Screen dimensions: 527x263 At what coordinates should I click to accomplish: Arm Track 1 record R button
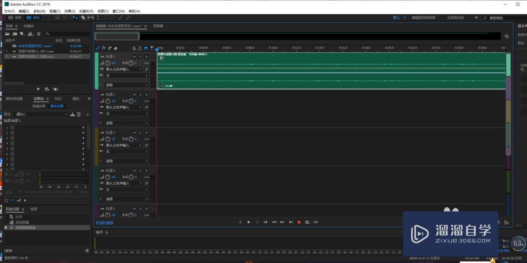tap(147, 57)
